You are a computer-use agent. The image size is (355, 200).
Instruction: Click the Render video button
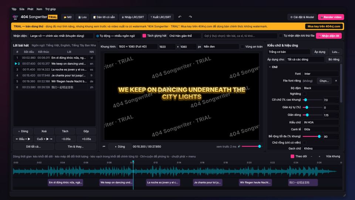[331, 17]
